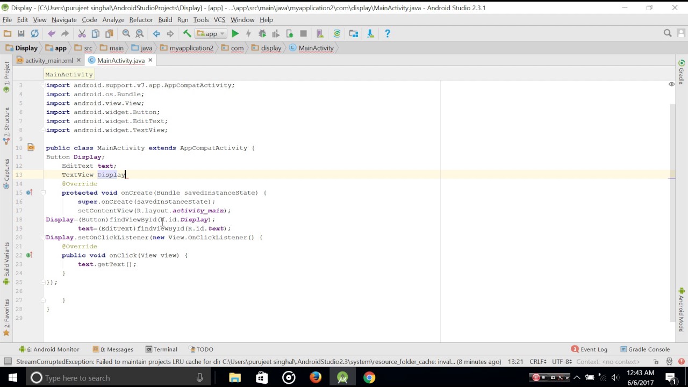Open Project Structure toolbar icon
This screenshot has width=688, height=387.
tap(354, 33)
